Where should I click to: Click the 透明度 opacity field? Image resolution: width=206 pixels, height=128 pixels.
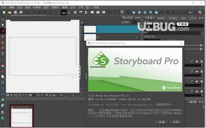(x=134, y=22)
